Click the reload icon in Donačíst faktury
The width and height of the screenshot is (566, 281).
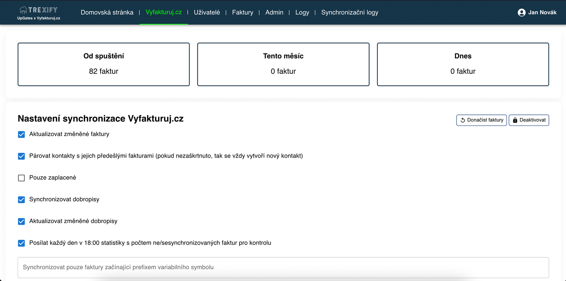(x=463, y=120)
